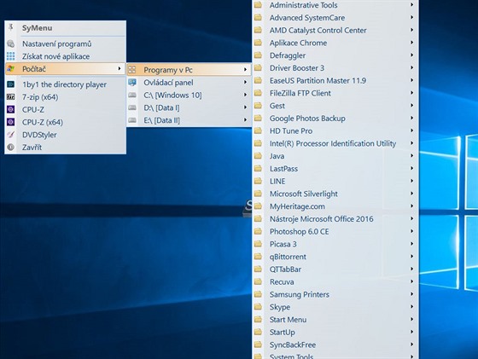Screen dimensions: 478x359
Task: Click the folder icon beside LastPass
Action: pyautogui.click(x=258, y=168)
